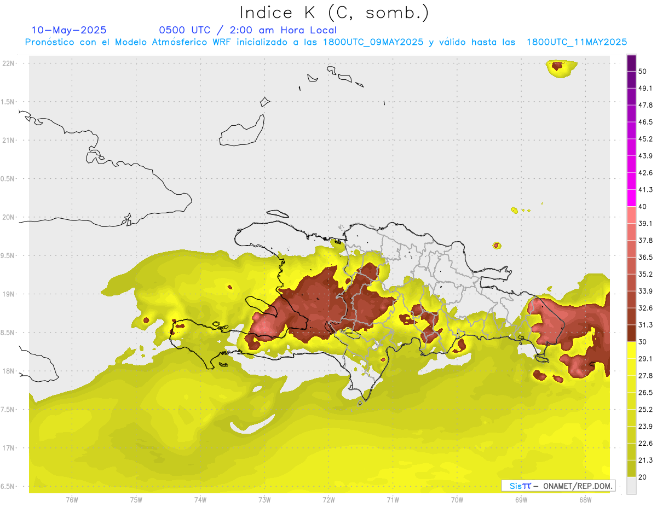Click the "20" color scale label
Viewport: 657px width, 507px height.
[643, 477]
